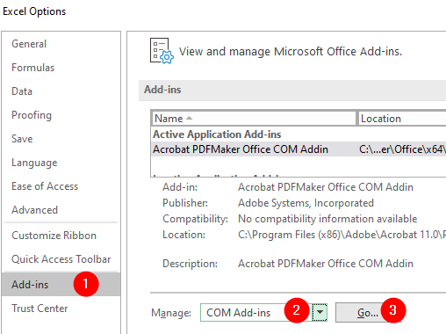Sort add-ins by the Name column header
Image resolution: width=446 pixels, height=334 pixels.
(254, 119)
